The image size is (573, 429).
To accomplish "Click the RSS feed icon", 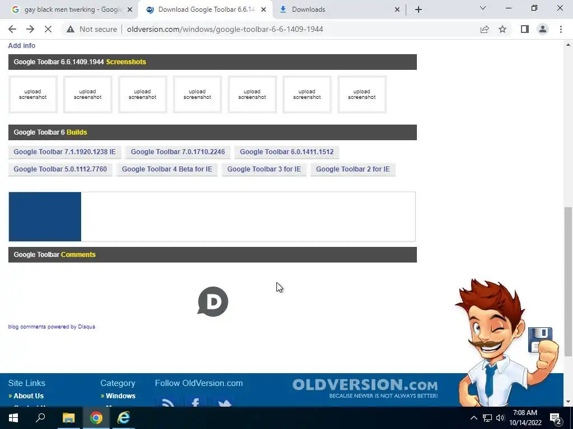I will tap(168, 401).
